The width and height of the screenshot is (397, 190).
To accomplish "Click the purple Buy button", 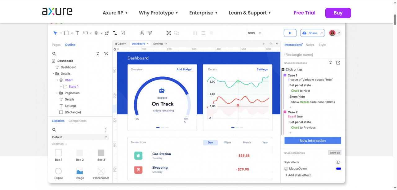I will click(x=338, y=13).
